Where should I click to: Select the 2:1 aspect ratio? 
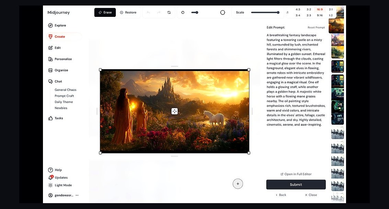click(x=331, y=9)
